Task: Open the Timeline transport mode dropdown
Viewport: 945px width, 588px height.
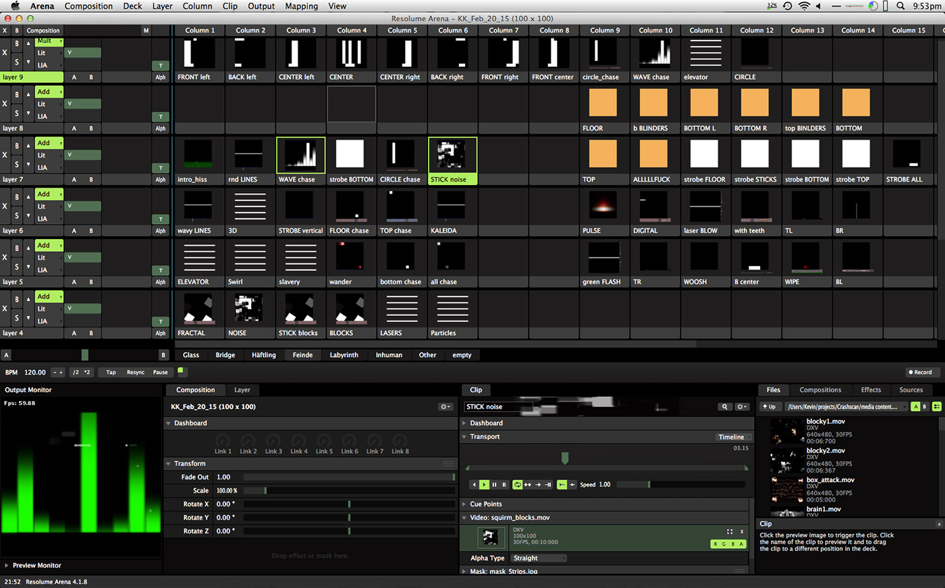Action: 734,437
